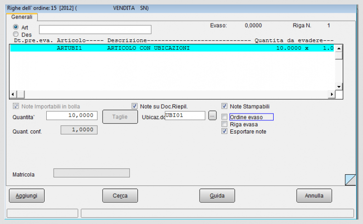363x224 pixels.
Task: Toggle Note Stampabili checkbox
Action: pyautogui.click(x=224, y=106)
